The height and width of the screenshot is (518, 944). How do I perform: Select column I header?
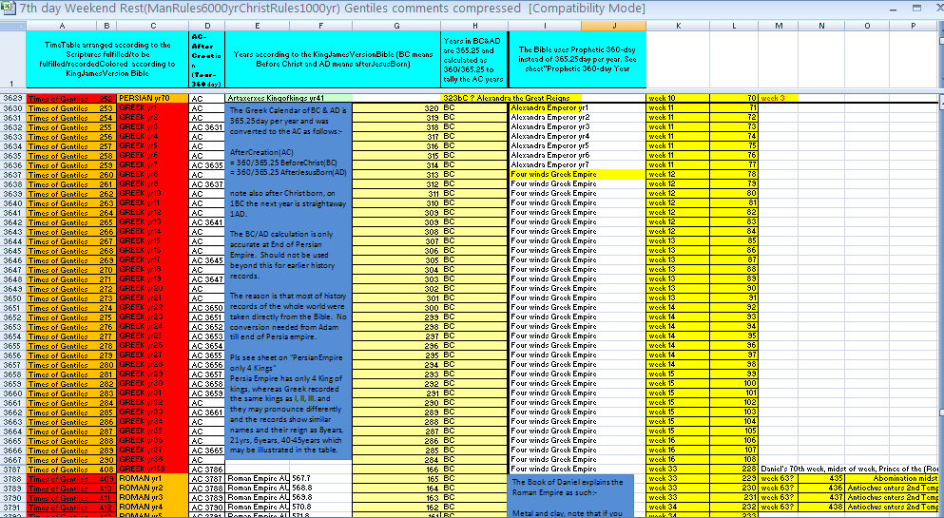(x=545, y=26)
